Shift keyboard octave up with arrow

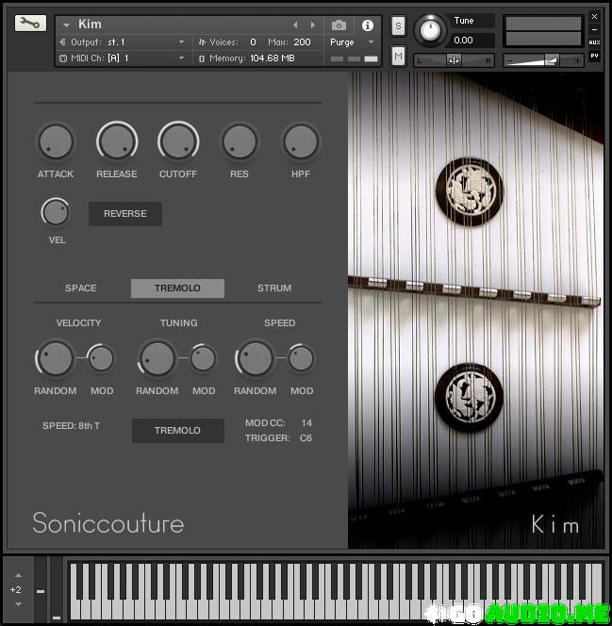click(16, 573)
